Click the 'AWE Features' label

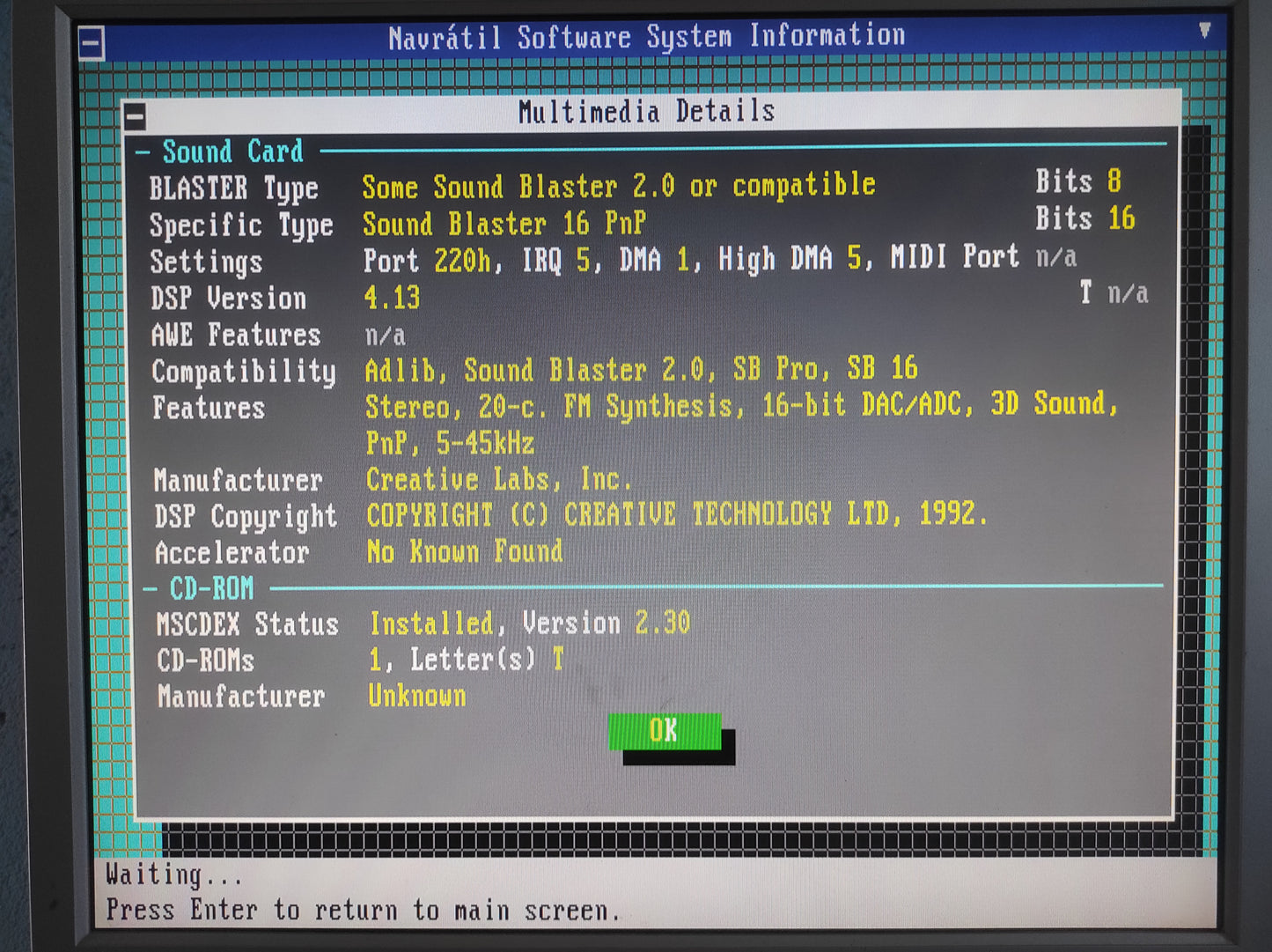click(x=236, y=336)
